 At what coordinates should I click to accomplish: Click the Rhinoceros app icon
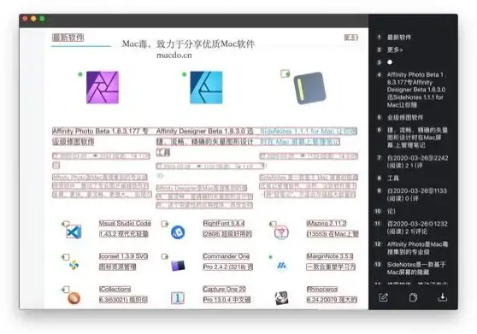tap(281, 298)
